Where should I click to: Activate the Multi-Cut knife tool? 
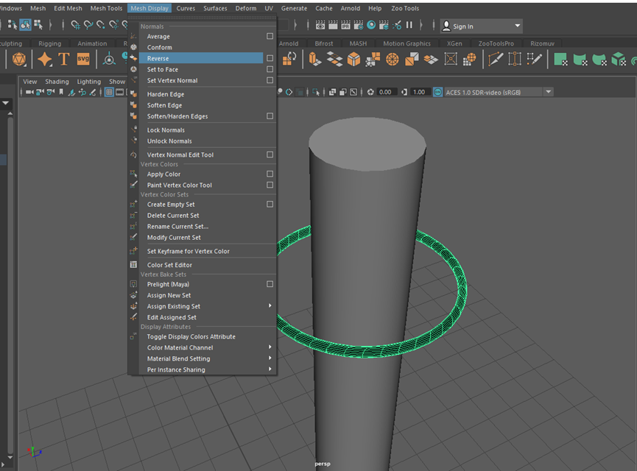click(x=495, y=60)
